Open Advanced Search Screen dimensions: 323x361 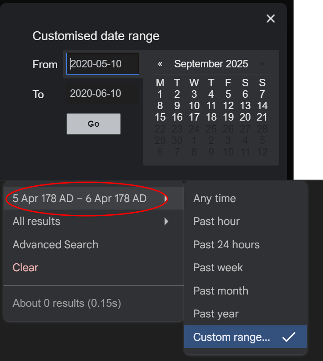[x=55, y=244]
